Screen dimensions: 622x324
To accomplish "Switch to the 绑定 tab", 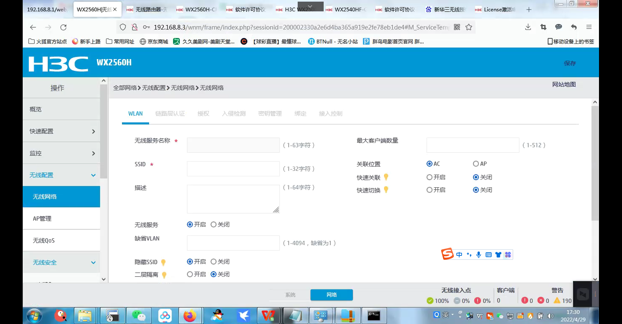I will coord(300,114).
